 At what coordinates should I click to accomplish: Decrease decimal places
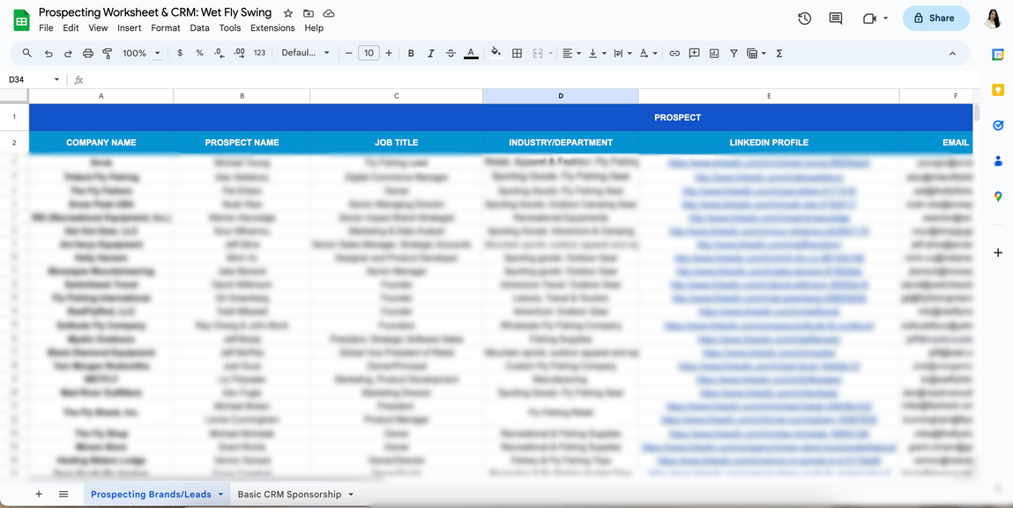(x=220, y=54)
